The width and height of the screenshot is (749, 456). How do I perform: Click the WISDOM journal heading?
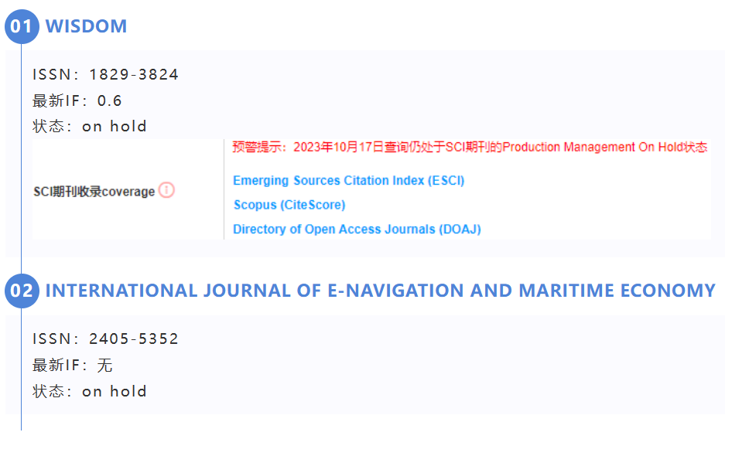click(x=86, y=26)
